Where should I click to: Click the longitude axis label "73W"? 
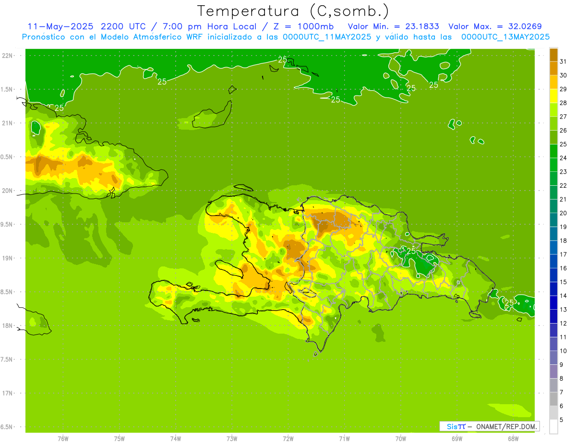pos(232,439)
